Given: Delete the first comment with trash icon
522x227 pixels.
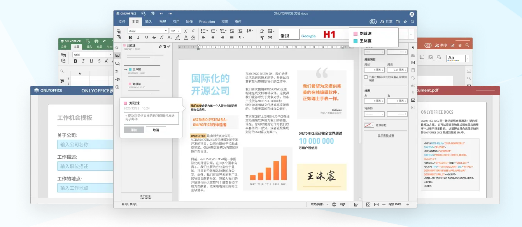Looking at the screenshot, I should [x=165, y=47].
